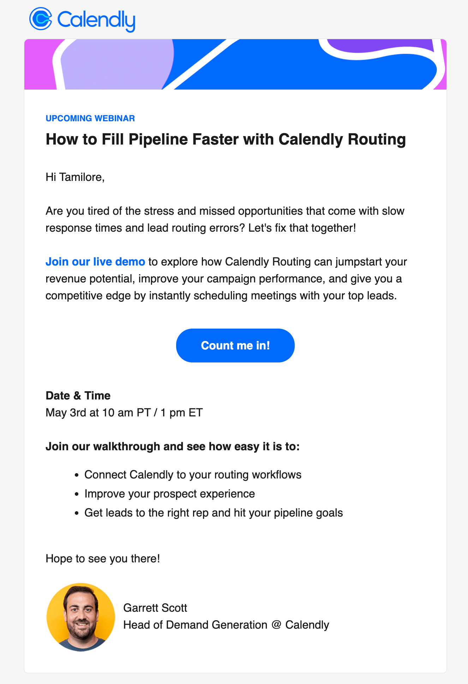This screenshot has height=684, width=468.
Task: Click the 'Hi Tamilore,' greeting line
Action: tap(75, 177)
